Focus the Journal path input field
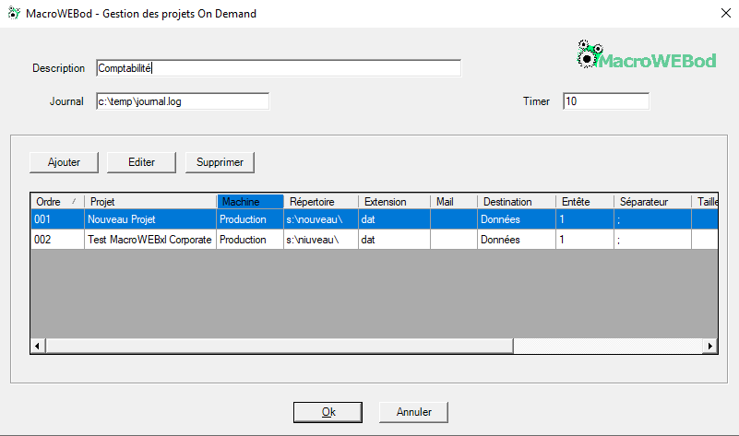The width and height of the screenshot is (739, 436). [x=182, y=101]
